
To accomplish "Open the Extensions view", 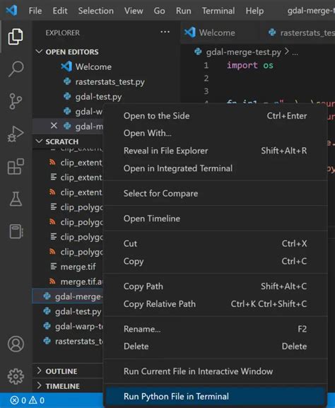I will pos(16,166).
